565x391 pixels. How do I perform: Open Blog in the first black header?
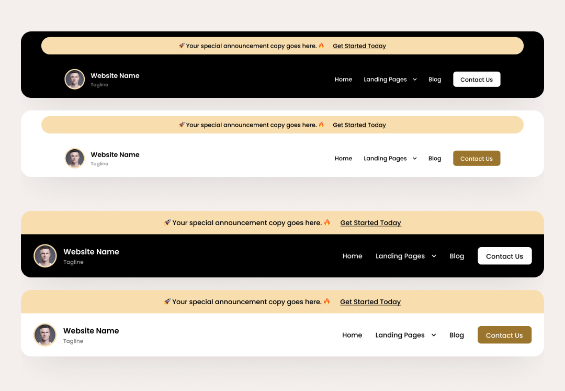[435, 79]
